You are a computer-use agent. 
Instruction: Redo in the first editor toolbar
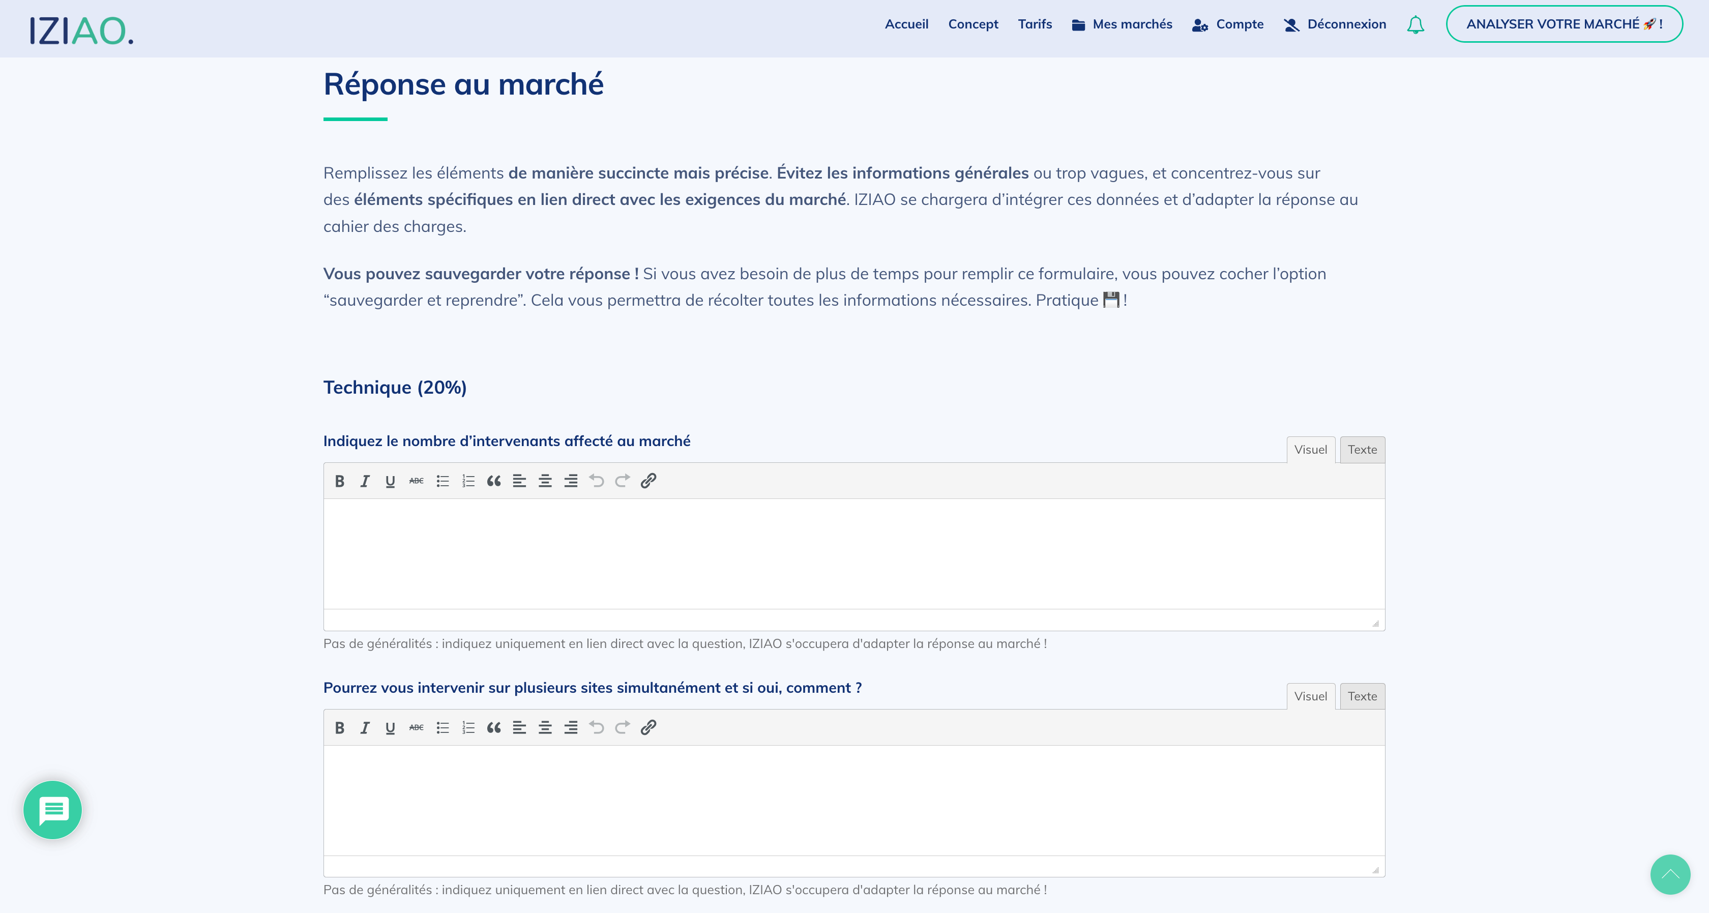point(622,481)
